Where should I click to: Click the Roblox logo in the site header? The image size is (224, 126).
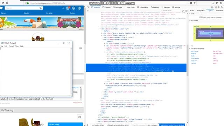coord(1,8)
